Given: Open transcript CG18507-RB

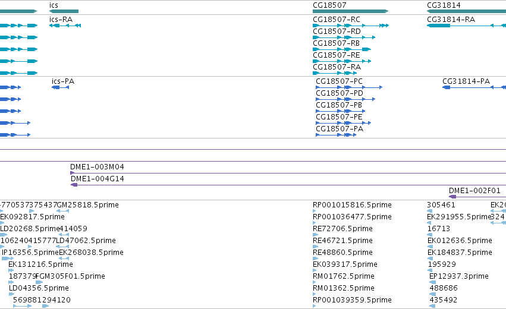Looking at the screenshot, I should point(336,43).
